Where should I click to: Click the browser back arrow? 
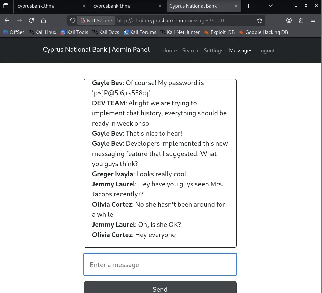pyautogui.click(x=7, y=20)
